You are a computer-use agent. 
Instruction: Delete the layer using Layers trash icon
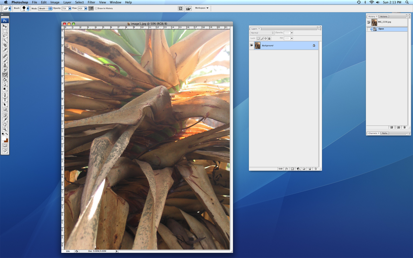(x=315, y=169)
